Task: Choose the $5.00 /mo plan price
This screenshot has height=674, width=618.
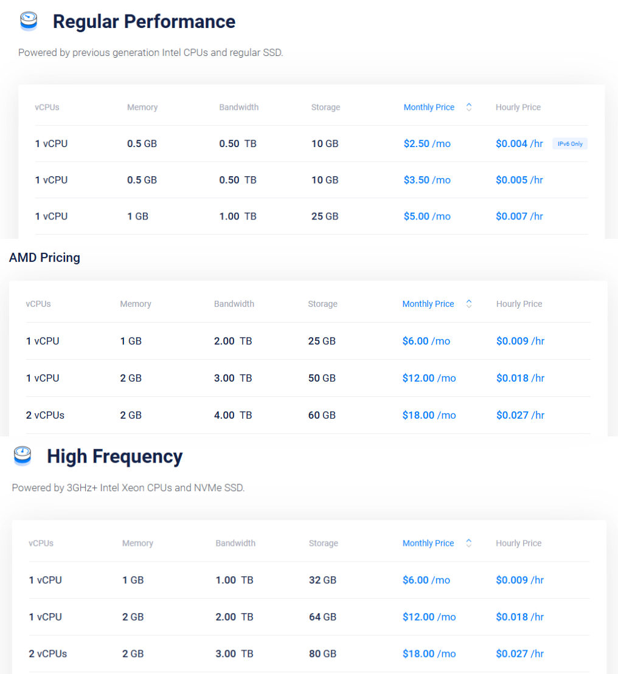Action: tap(427, 216)
